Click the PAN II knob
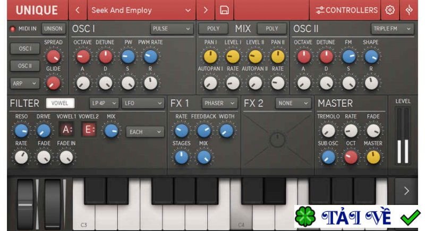The width and height of the screenshot is (425, 231). click(278, 56)
